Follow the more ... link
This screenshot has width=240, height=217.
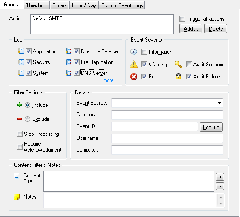111,80
